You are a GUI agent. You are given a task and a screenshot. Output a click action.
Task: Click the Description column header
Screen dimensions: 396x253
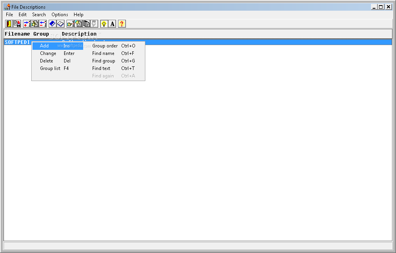(x=79, y=34)
